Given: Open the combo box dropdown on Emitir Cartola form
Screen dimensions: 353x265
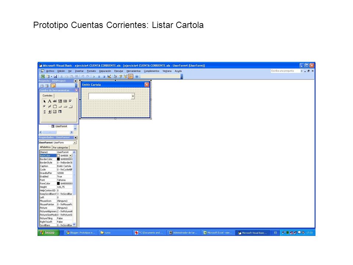Looking at the screenshot, I should [133, 96].
